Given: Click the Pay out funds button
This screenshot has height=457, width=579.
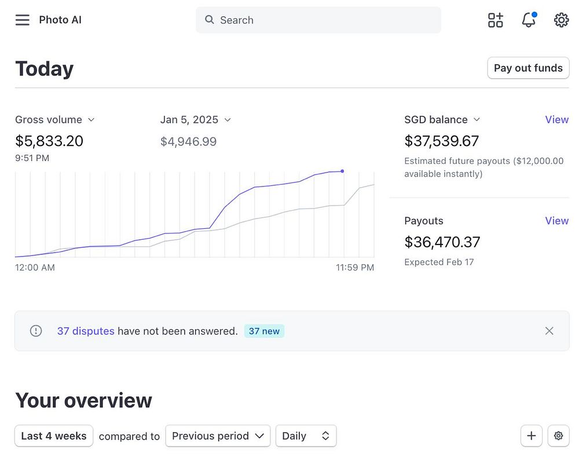Looking at the screenshot, I should coord(528,68).
